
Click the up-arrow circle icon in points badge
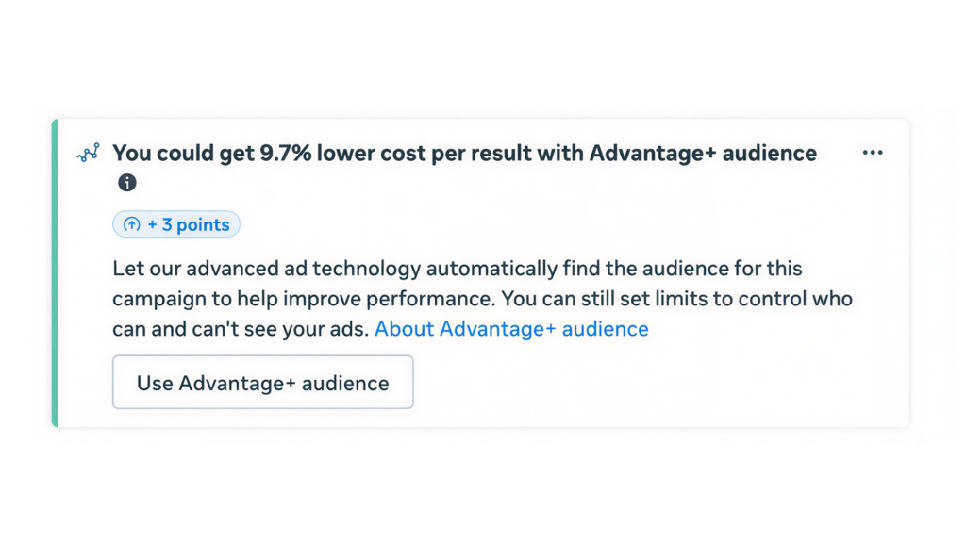point(132,224)
